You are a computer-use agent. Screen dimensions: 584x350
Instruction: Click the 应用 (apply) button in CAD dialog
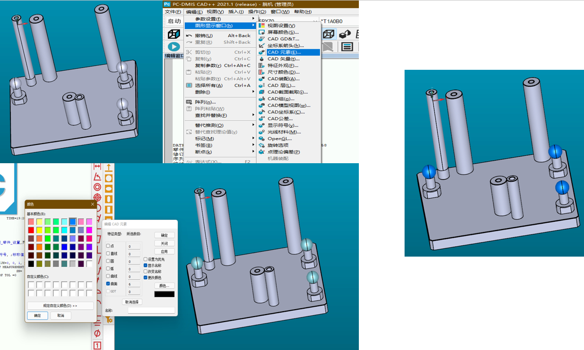pos(164,252)
